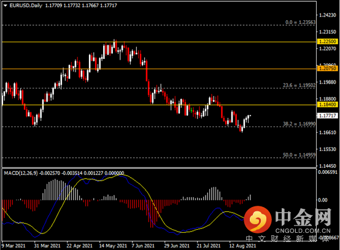The image size is (340, 250).
Task: Select the MACD(12,26,9) indicator label
Action: click(21, 173)
